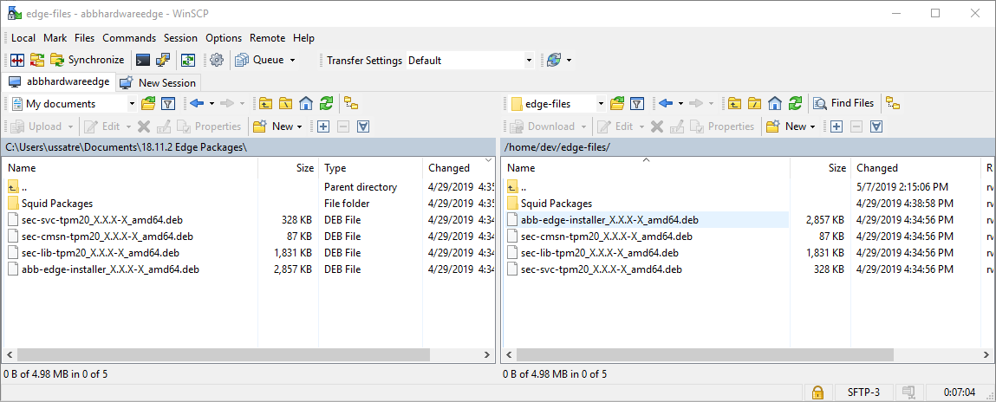Click the remote Root Directory icon
Viewport: 996px width, 402px height.
755,103
